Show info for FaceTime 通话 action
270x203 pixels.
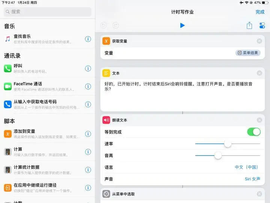click(x=88, y=86)
